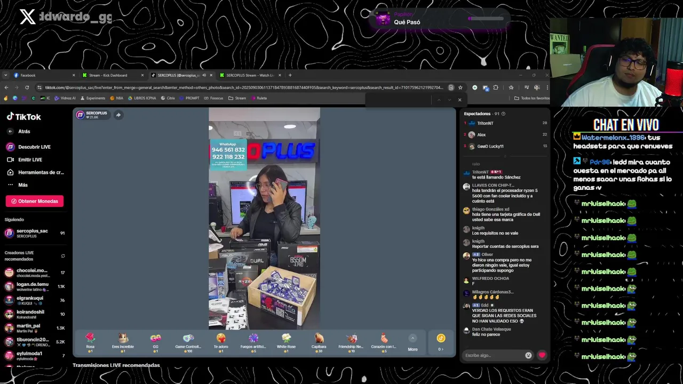Expand More gifts
Screen dimensions: 683x384
point(412,343)
